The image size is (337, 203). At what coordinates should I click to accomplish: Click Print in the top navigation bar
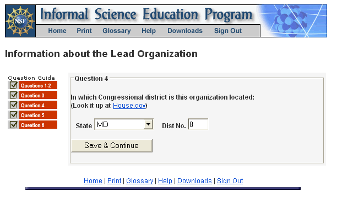(x=84, y=31)
